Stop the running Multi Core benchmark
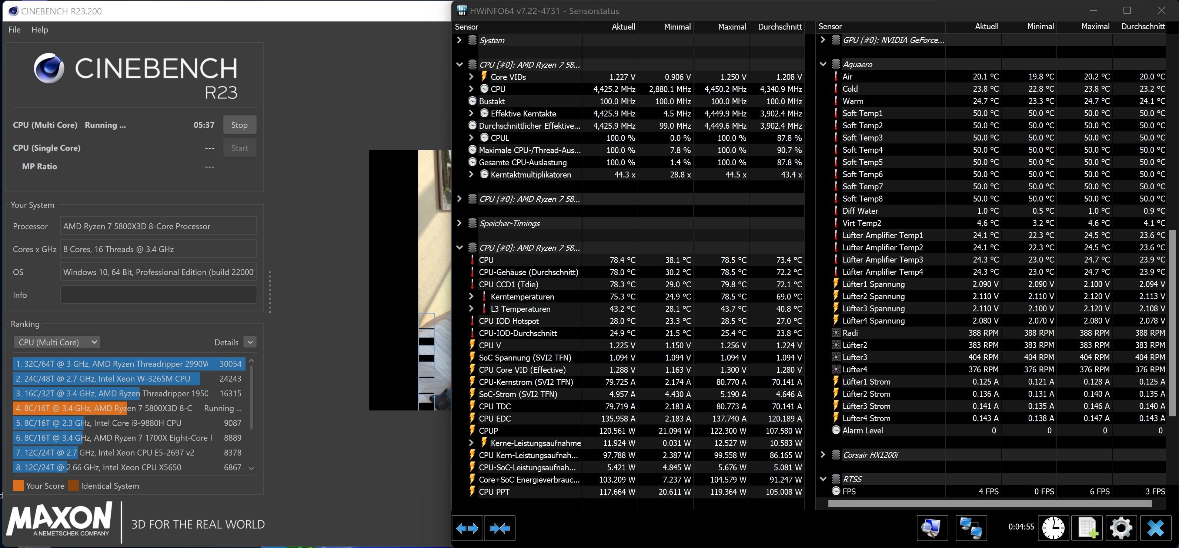 coord(239,125)
